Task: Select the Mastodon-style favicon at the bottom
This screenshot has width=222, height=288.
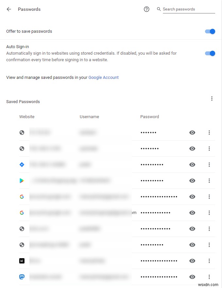Action: [22, 277]
